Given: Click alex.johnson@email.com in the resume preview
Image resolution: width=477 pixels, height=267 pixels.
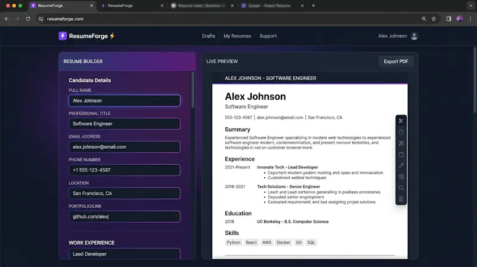Looking at the screenshot, I should click(x=280, y=117).
